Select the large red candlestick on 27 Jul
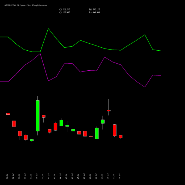The width and height of the screenshot is (185, 185). pyautogui.click(x=115, y=130)
